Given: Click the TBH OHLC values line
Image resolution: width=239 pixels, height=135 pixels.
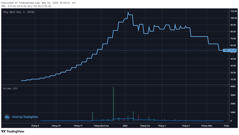Looking at the screenshot, I should pos(26,6).
